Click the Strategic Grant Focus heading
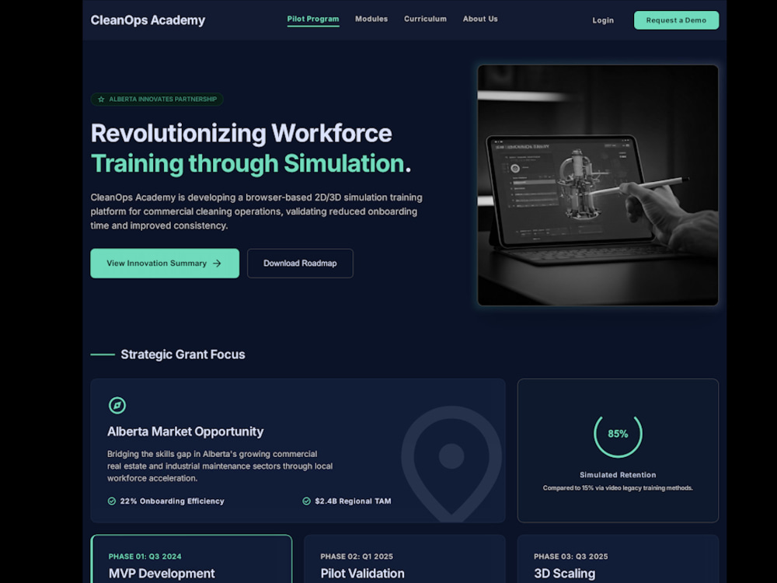Viewport: 777px width, 583px height. pos(183,354)
